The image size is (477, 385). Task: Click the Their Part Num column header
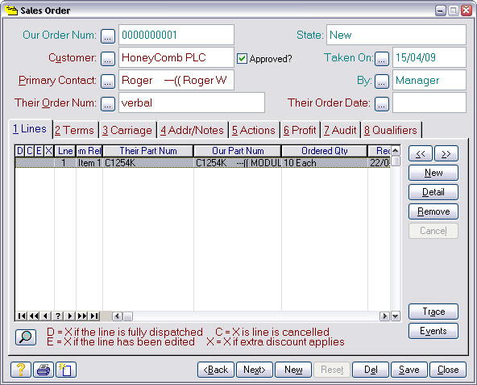point(148,151)
